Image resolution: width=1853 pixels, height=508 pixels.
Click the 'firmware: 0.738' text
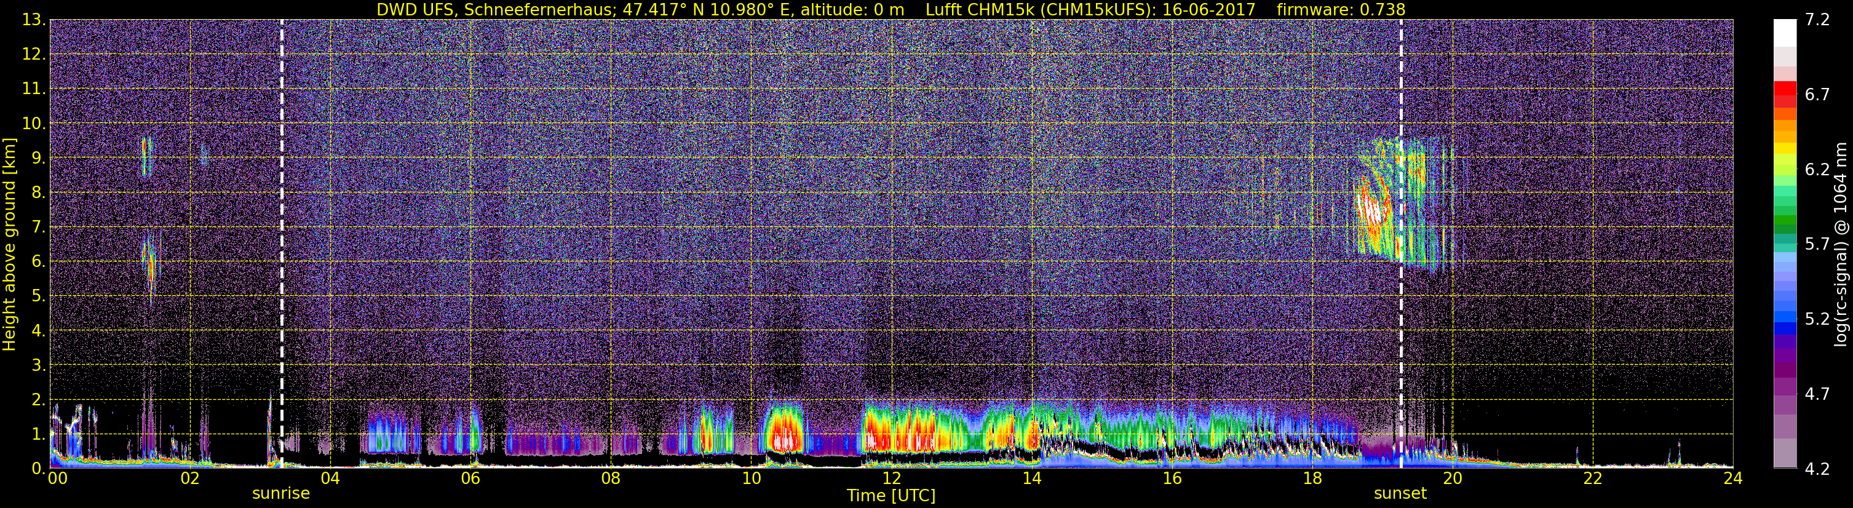(1341, 9)
